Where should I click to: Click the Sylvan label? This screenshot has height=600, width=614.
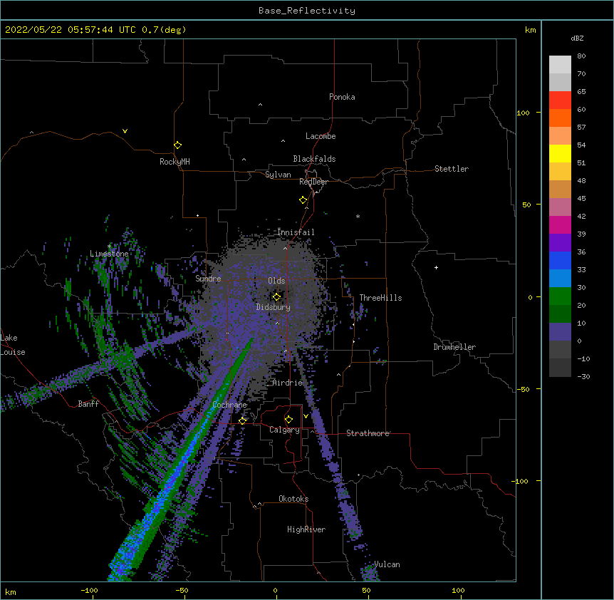tap(278, 175)
